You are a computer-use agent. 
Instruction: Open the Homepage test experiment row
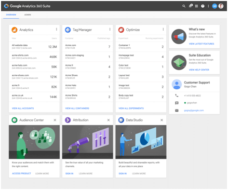pos(141,57)
